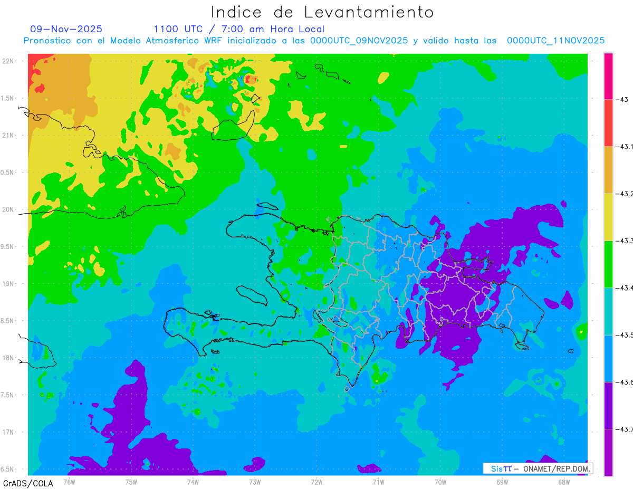Viewport: 633px width, 489px height.
Task: Click the '7.5N' latitude axis label
Action: tap(7, 395)
